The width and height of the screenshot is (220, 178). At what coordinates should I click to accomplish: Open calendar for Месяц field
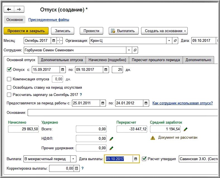[54, 41]
